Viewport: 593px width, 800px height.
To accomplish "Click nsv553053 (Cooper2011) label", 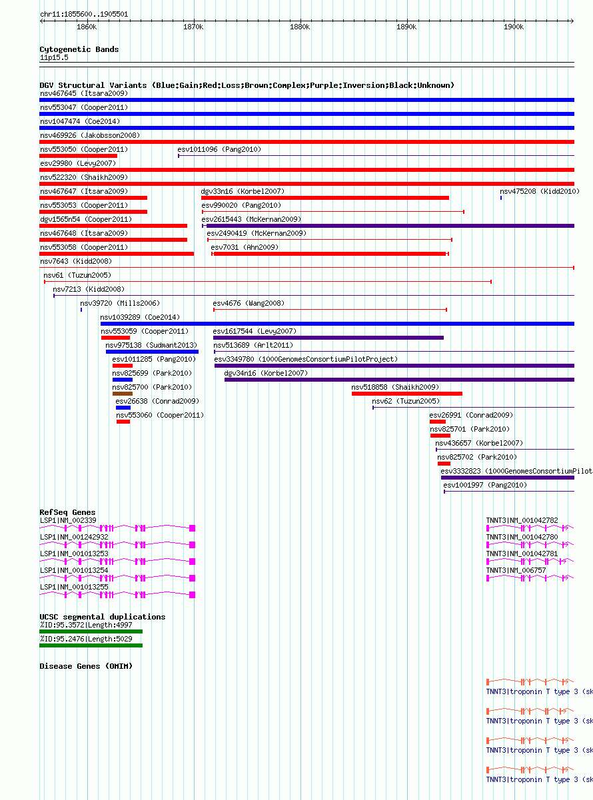I will [x=84, y=205].
